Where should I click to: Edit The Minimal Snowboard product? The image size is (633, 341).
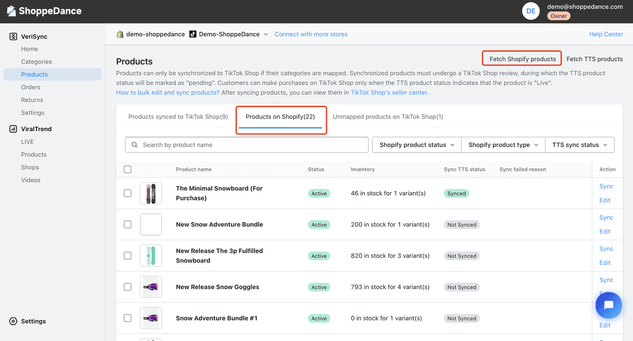pos(605,200)
